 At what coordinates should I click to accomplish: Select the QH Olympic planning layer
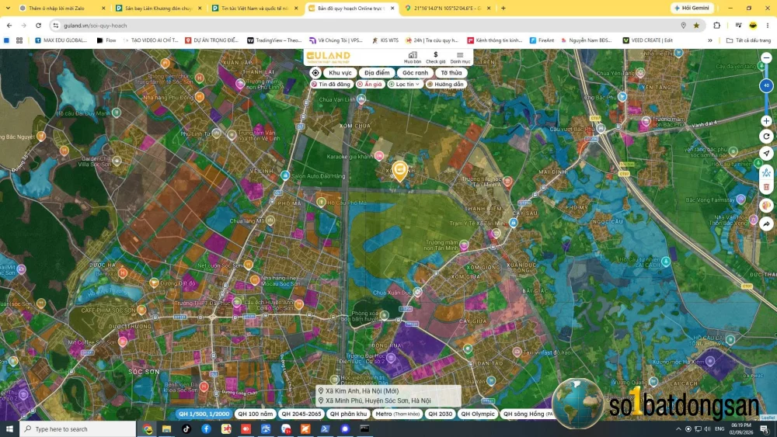pos(478,414)
